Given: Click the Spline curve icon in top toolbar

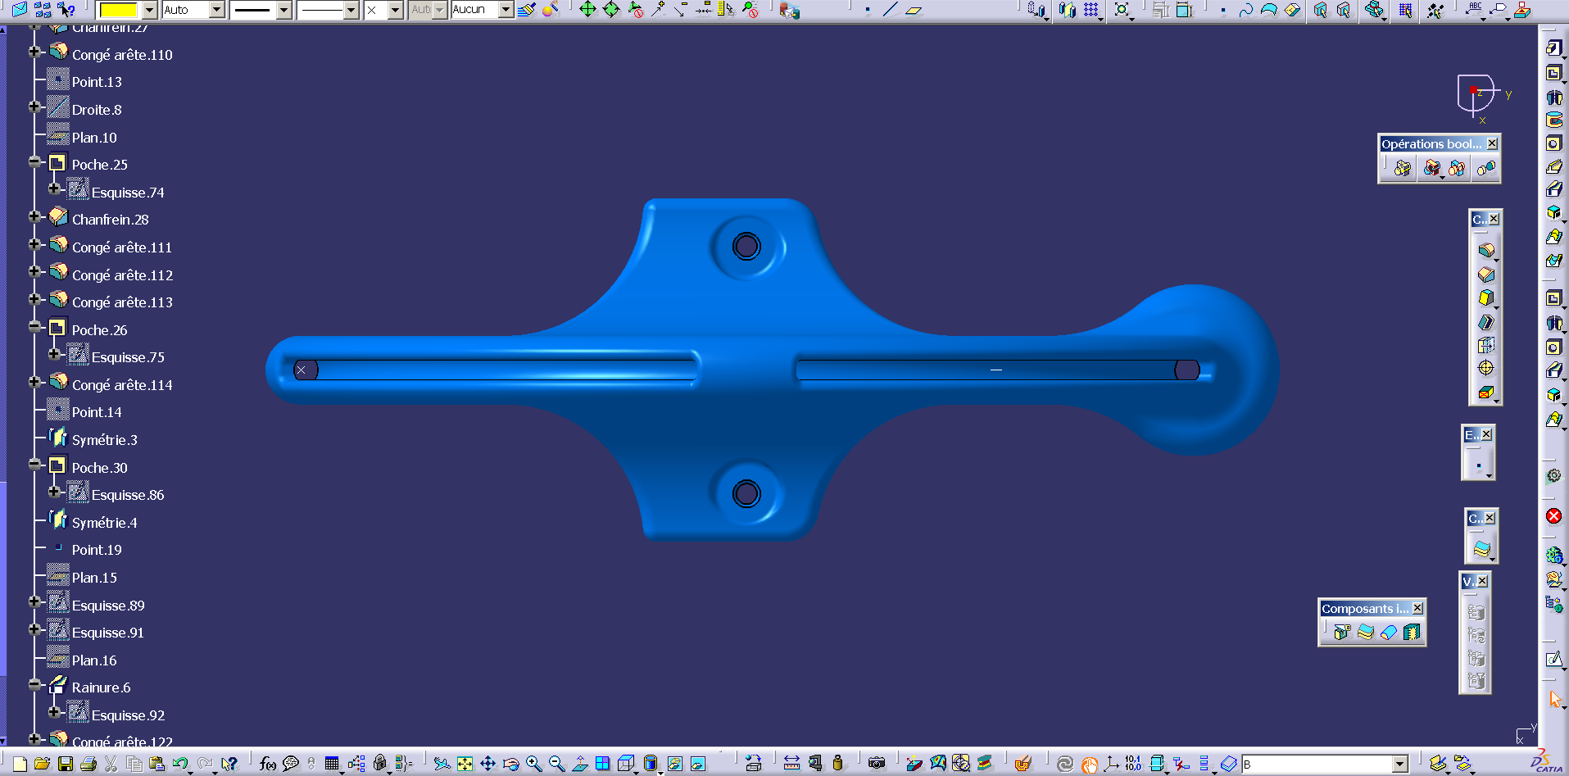Looking at the screenshot, I should 1245,10.
